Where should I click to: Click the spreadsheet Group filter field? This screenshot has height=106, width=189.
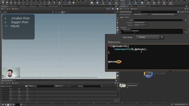(45, 86)
